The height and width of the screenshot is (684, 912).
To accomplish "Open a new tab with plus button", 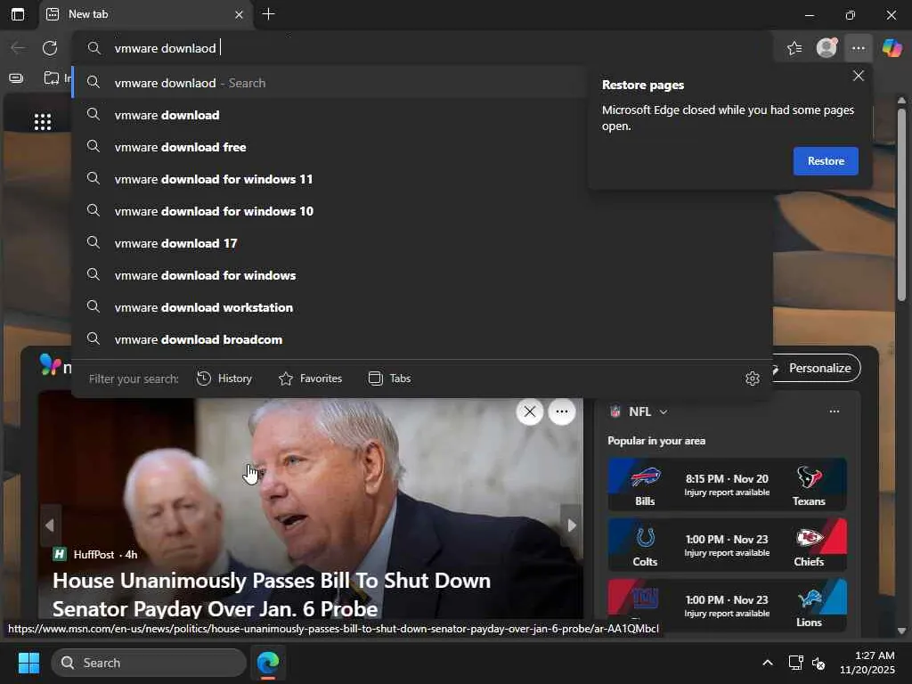I will tap(268, 14).
